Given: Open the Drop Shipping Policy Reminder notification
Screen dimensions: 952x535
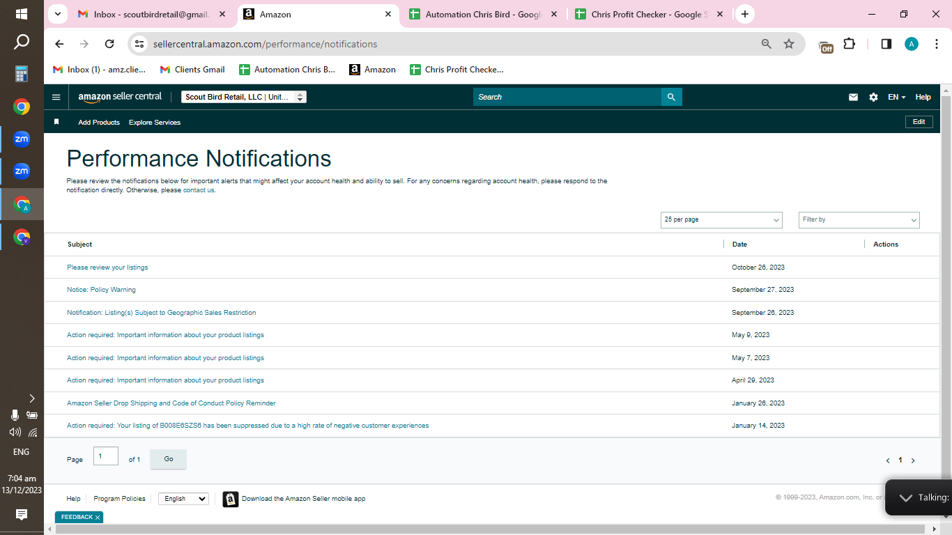Looking at the screenshot, I should click(x=171, y=403).
